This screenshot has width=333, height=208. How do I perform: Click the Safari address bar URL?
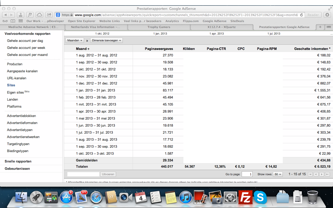pos(186,15)
